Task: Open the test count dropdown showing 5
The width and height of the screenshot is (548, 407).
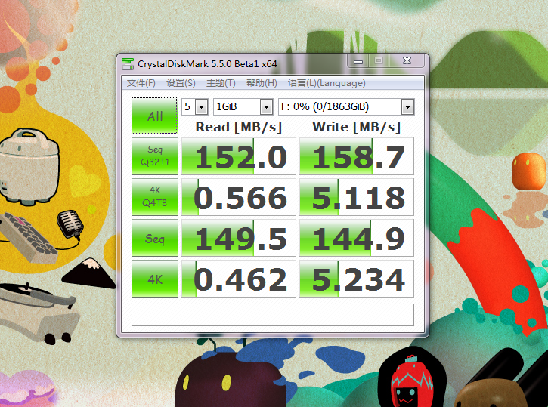Action: [x=195, y=106]
